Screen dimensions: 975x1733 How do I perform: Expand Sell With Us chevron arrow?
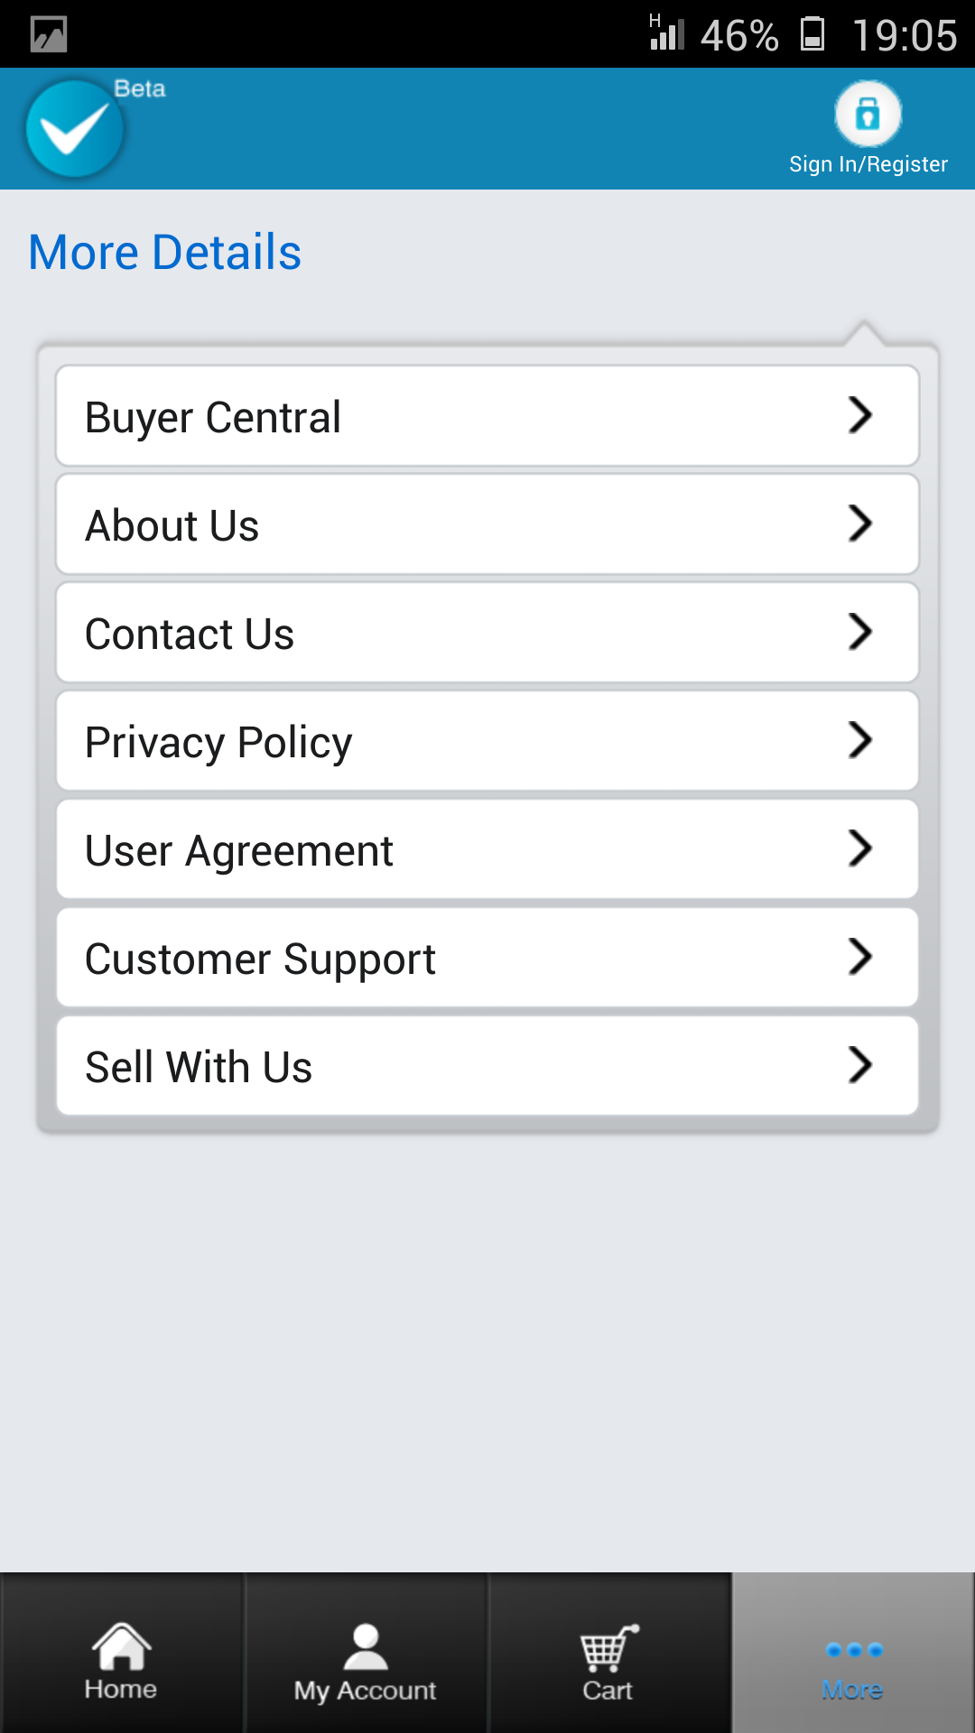pos(860,1065)
